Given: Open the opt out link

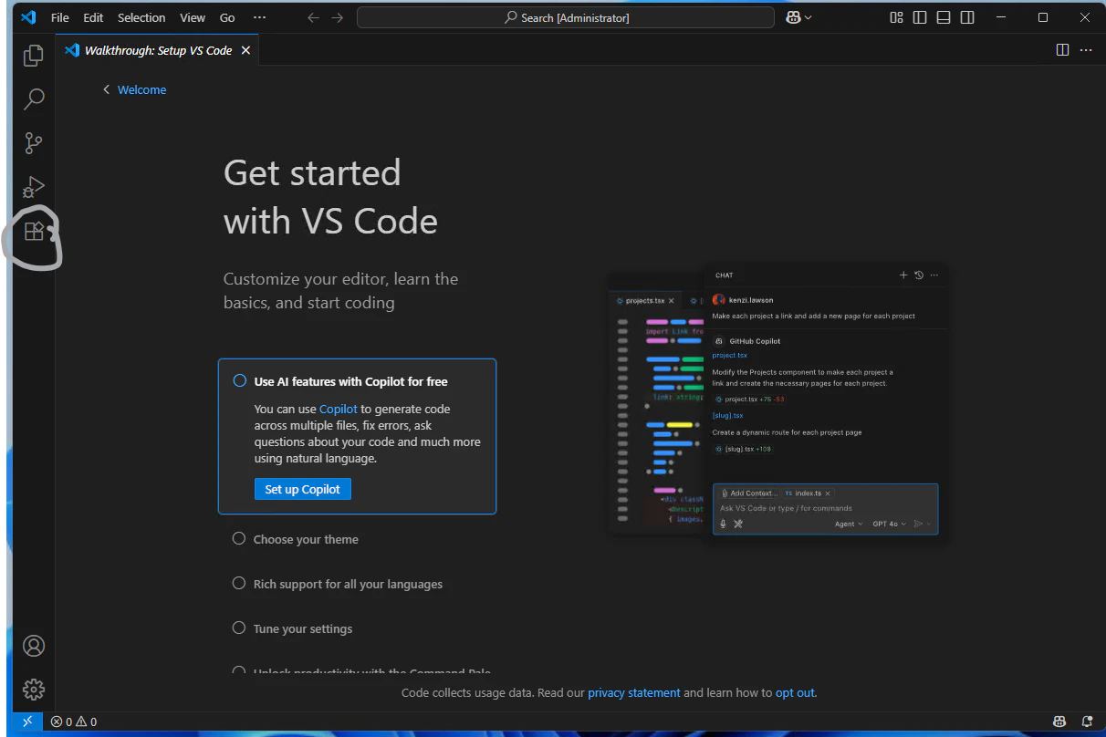Looking at the screenshot, I should 795,692.
